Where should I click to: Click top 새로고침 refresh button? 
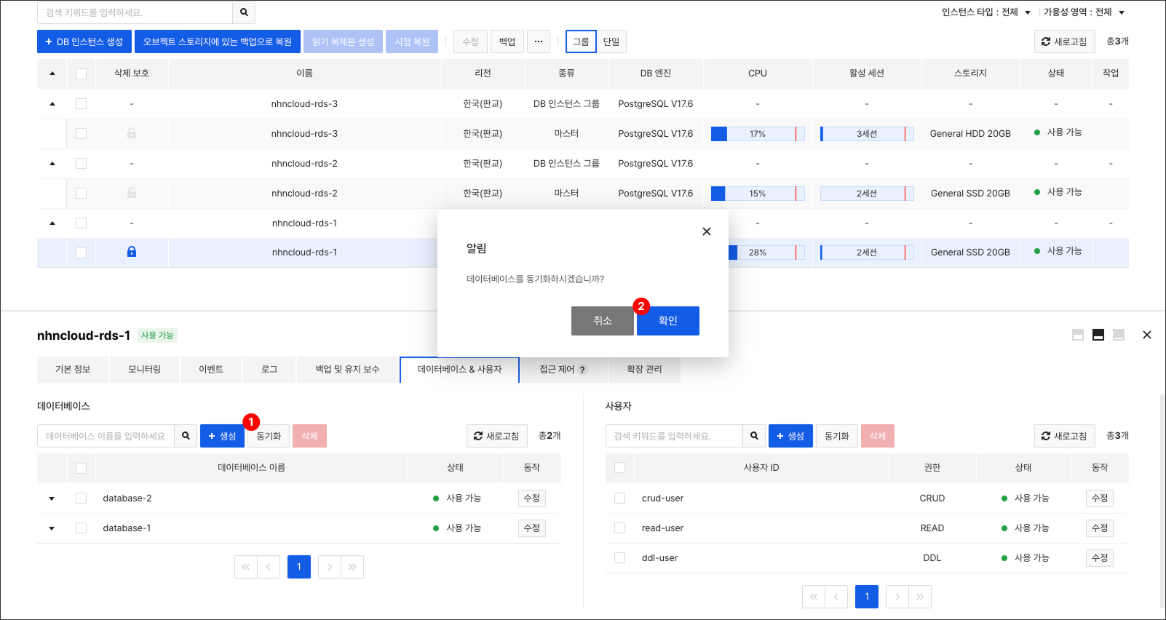tap(1064, 41)
